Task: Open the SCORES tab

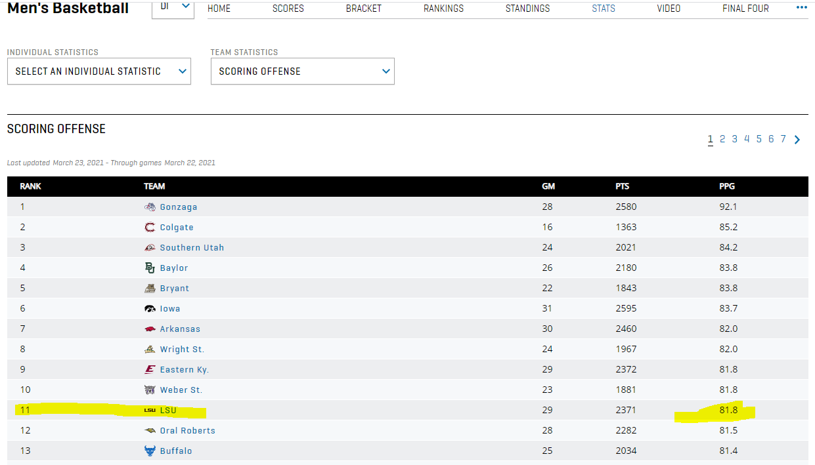Action: [x=288, y=9]
